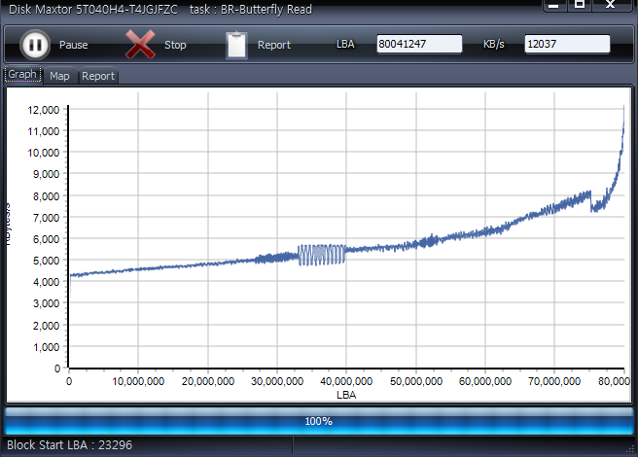The height and width of the screenshot is (457, 638).
Task: Focus the LBA value field
Action: (419, 44)
